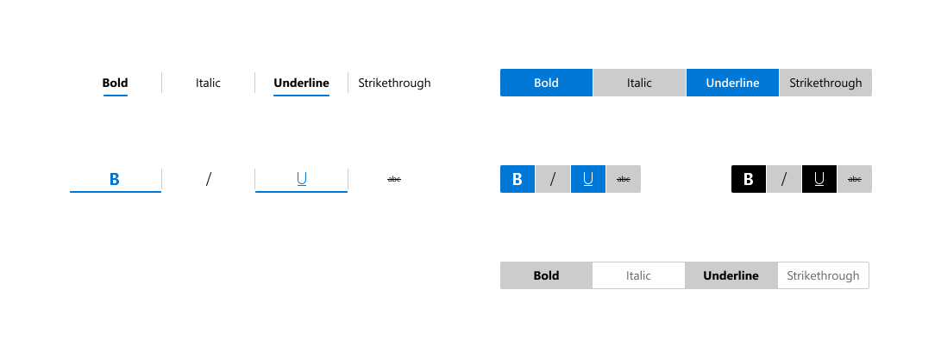Viewport: 941px width, 358px height.
Task: Toggle the blue underlined B icon
Action: [x=116, y=179]
